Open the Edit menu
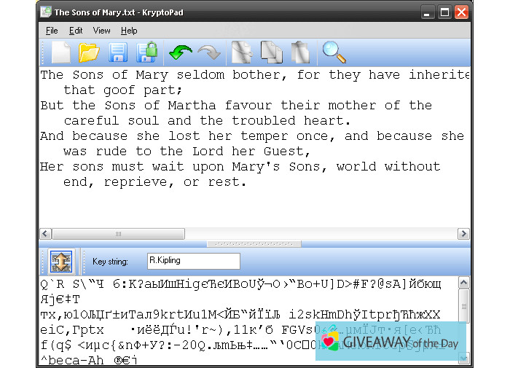Screen dimensions: 510x368 click(x=76, y=31)
